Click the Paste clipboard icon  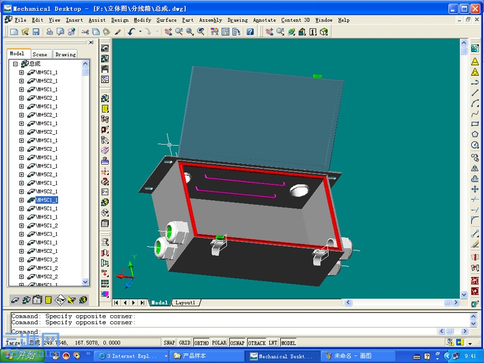(106, 31)
